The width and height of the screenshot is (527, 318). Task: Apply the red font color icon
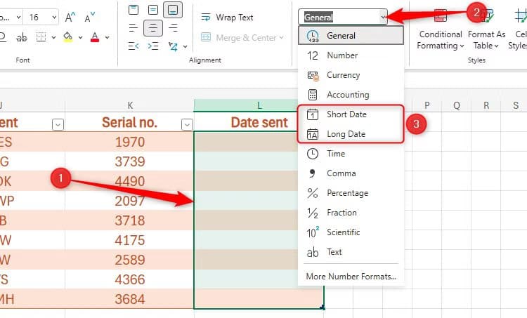tap(95, 37)
